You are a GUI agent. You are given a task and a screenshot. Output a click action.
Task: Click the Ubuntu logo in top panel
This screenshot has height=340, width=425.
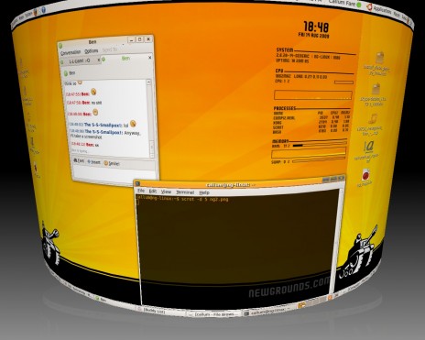[x=369, y=6]
